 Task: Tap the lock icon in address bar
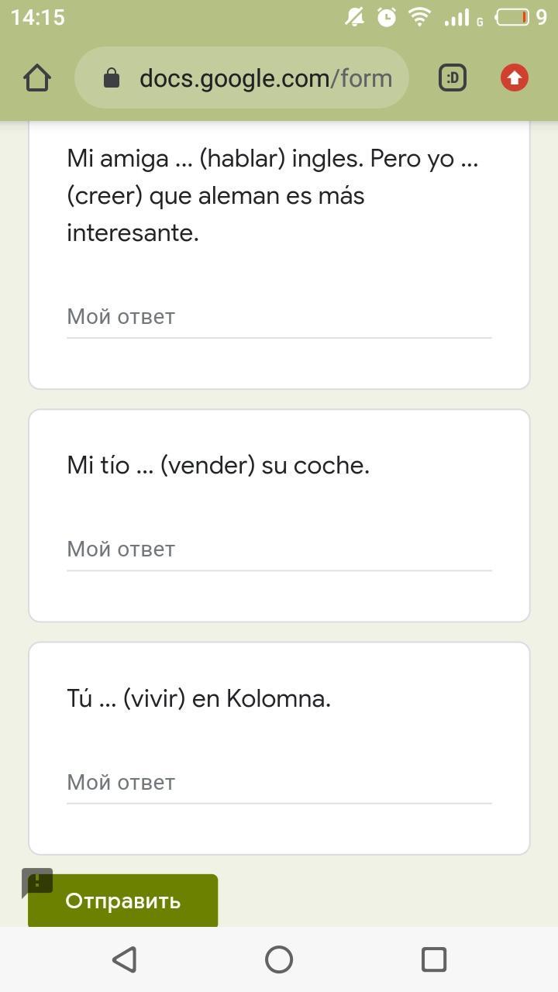pos(112,78)
